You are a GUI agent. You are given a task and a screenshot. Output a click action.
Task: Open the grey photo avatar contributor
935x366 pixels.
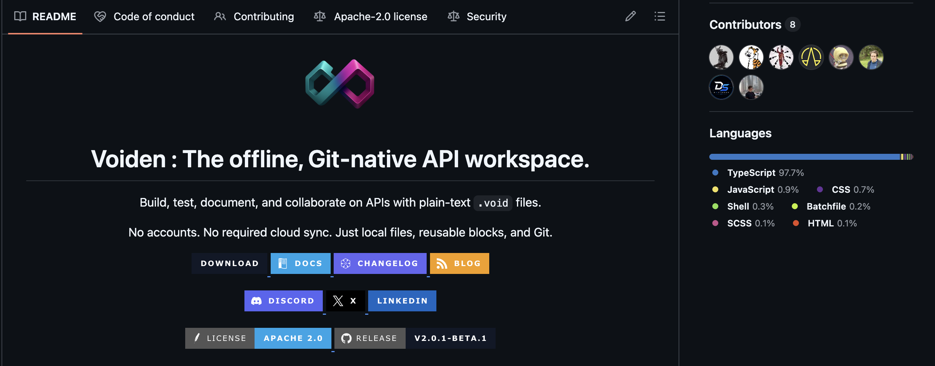point(751,87)
